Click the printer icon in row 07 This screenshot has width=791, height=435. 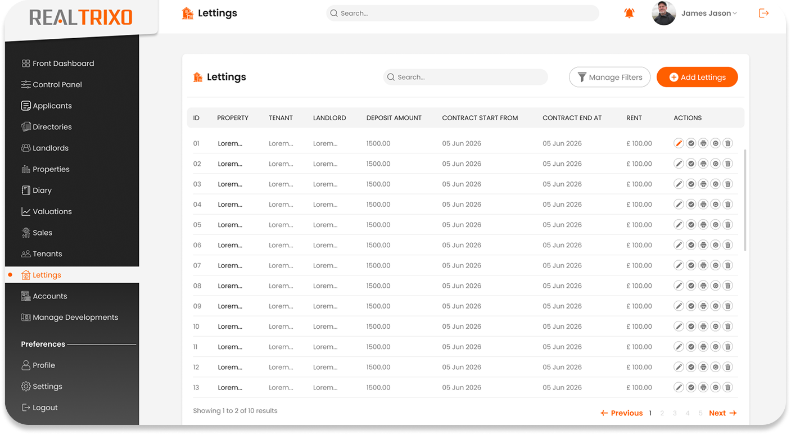click(703, 265)
